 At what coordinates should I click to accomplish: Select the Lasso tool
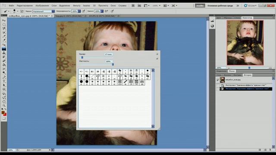click(4, 28)
